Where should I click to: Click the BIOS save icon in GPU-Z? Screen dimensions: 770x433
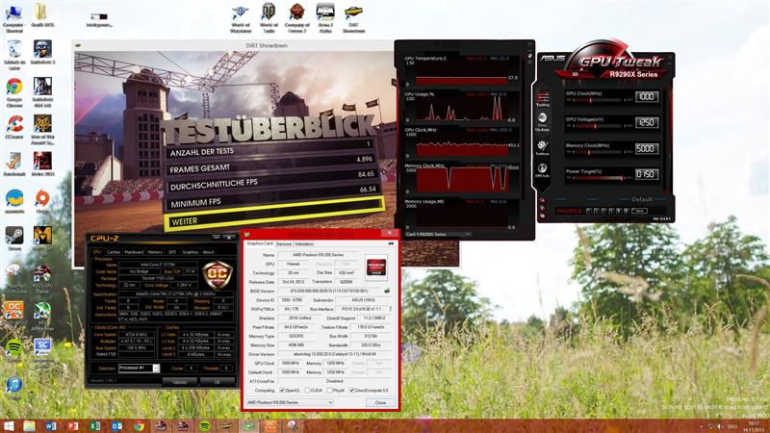[387, 290]
